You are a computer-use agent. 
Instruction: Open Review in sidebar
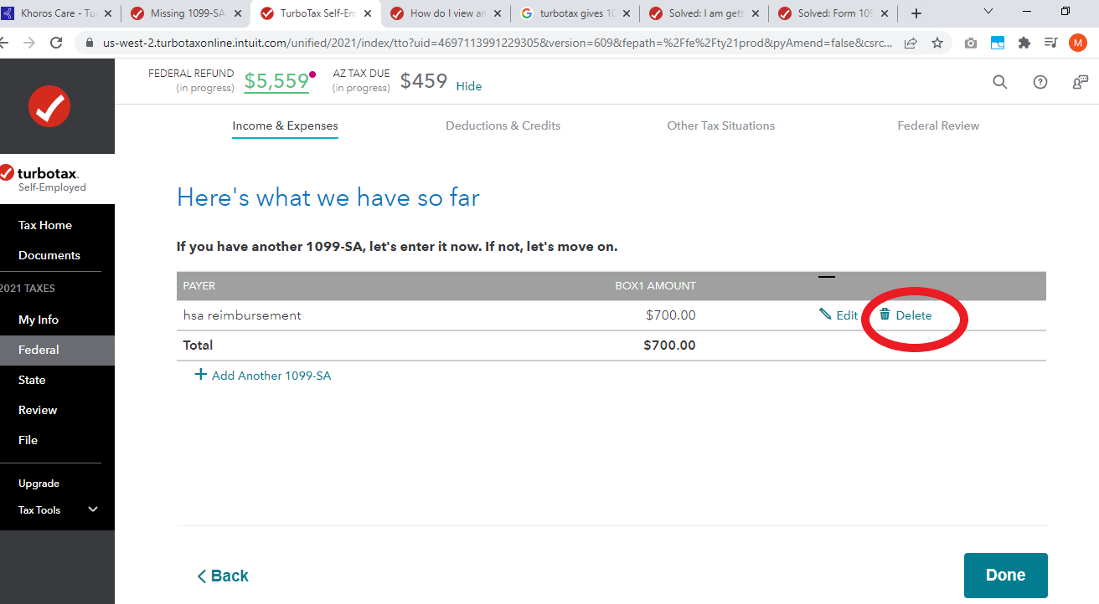coord(38,410)
